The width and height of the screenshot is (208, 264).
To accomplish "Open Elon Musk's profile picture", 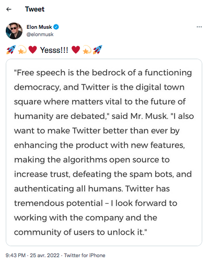I will (14, 31).
